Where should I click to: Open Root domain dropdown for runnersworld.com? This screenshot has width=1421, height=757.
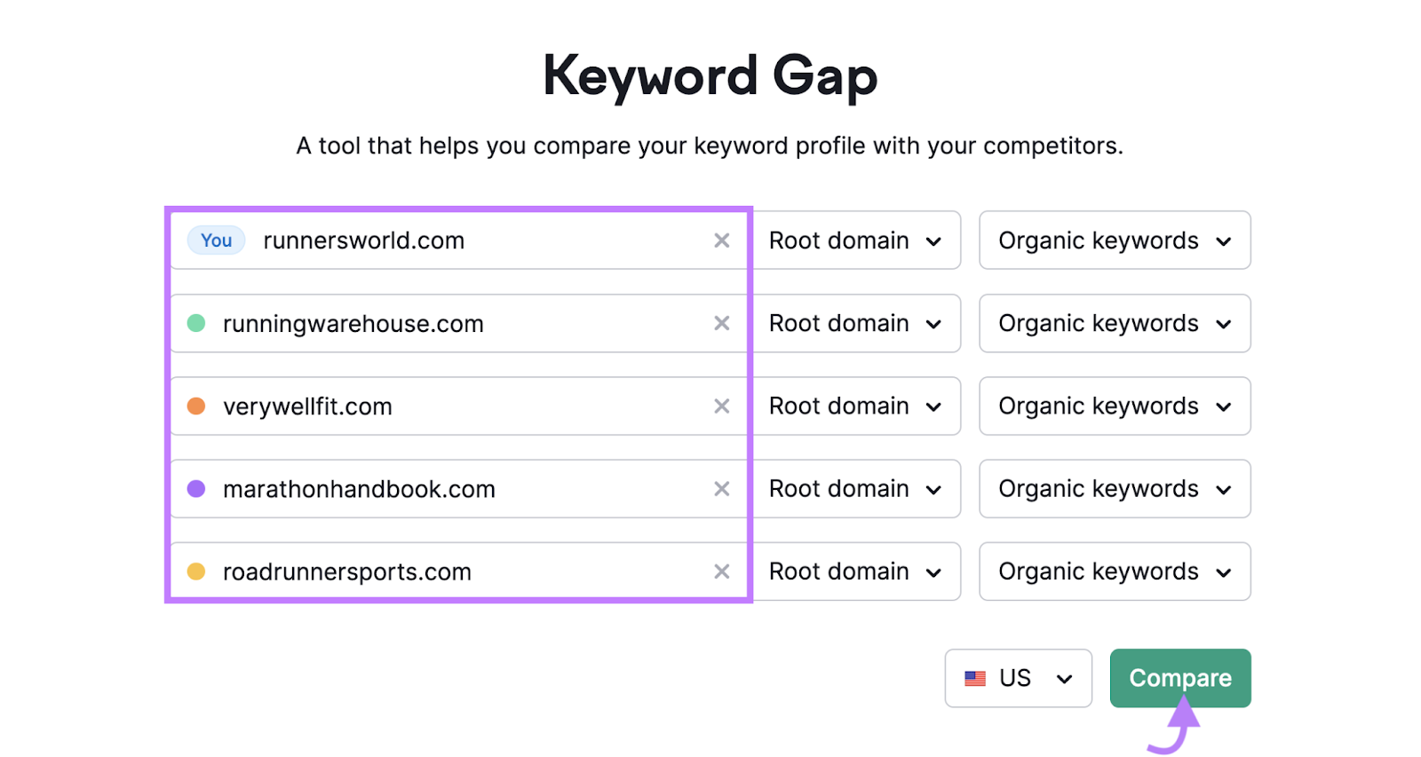coord(856,241)
